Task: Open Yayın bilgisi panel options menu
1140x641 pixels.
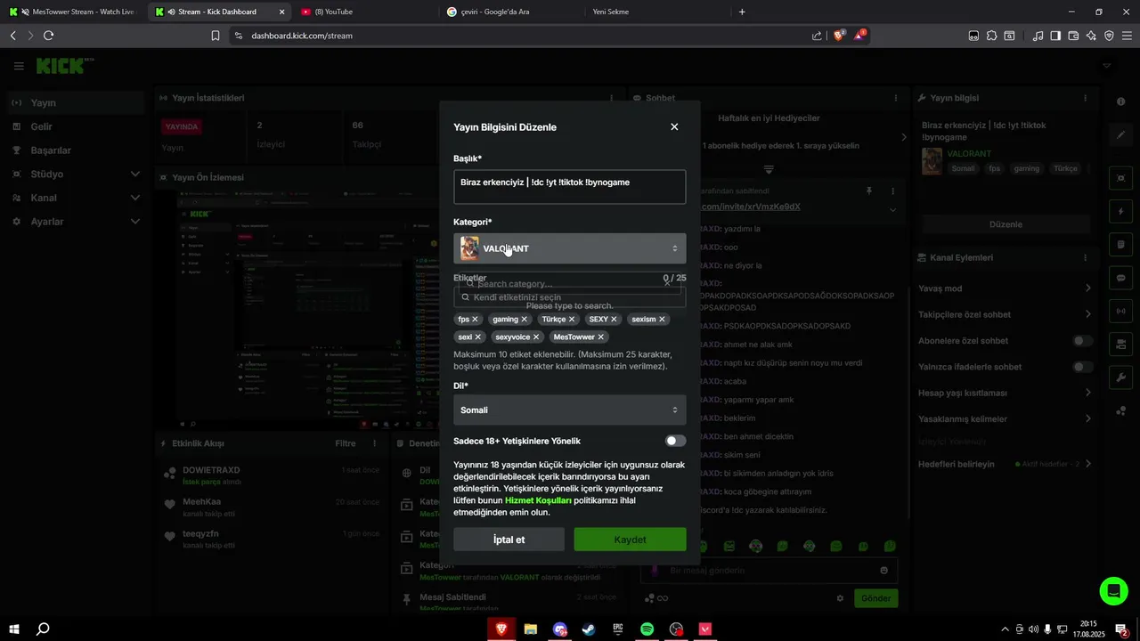Action: click(1085, 98)
